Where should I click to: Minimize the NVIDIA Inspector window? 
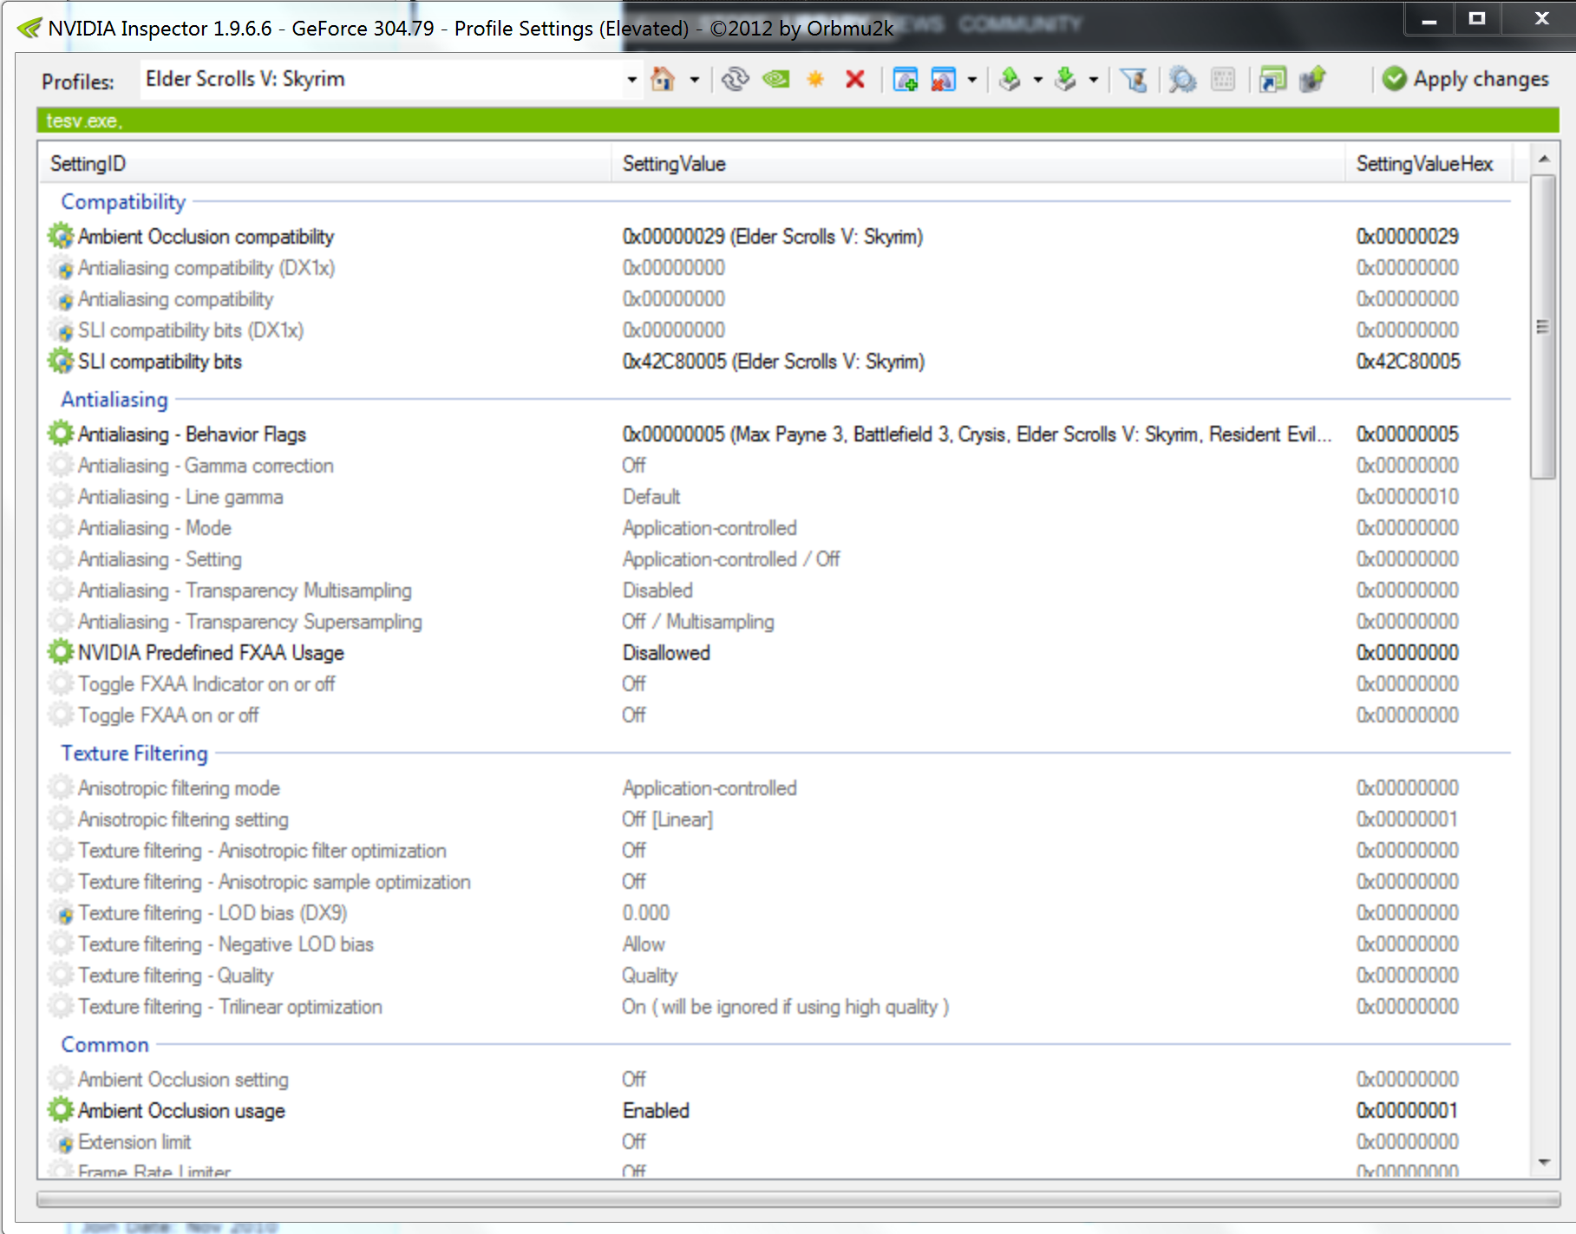coord(1429,18)
